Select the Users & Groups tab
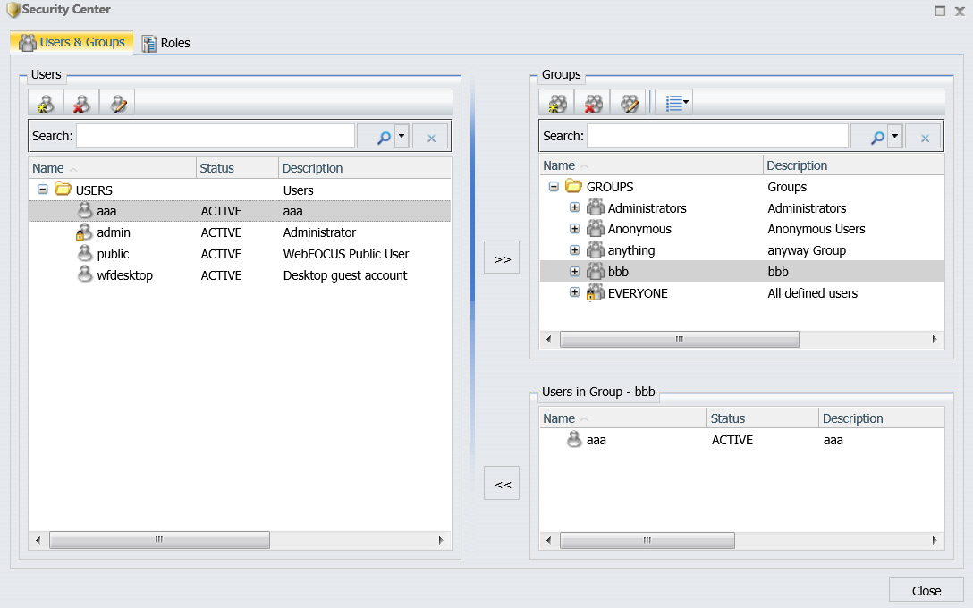973x608 pixels. 72,42
